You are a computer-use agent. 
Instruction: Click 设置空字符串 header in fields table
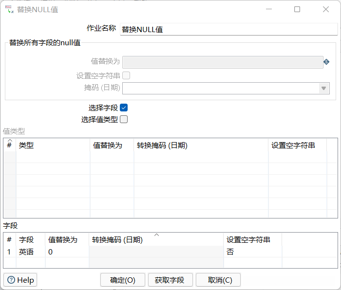pos(253,239)
